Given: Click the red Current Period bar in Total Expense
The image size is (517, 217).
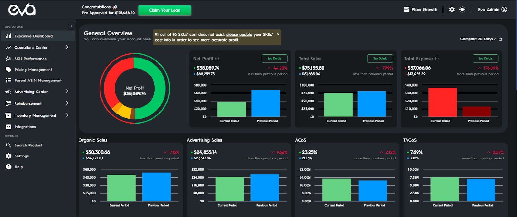Looking at the screenshot, I should click(442, 102).
